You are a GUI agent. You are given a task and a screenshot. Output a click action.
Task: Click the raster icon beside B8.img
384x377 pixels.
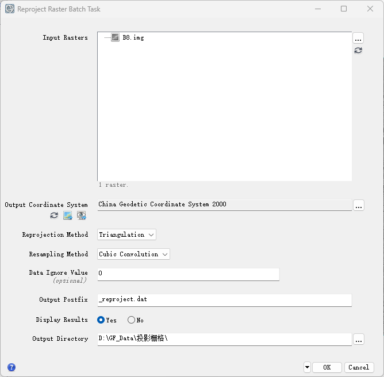[115, 37]
